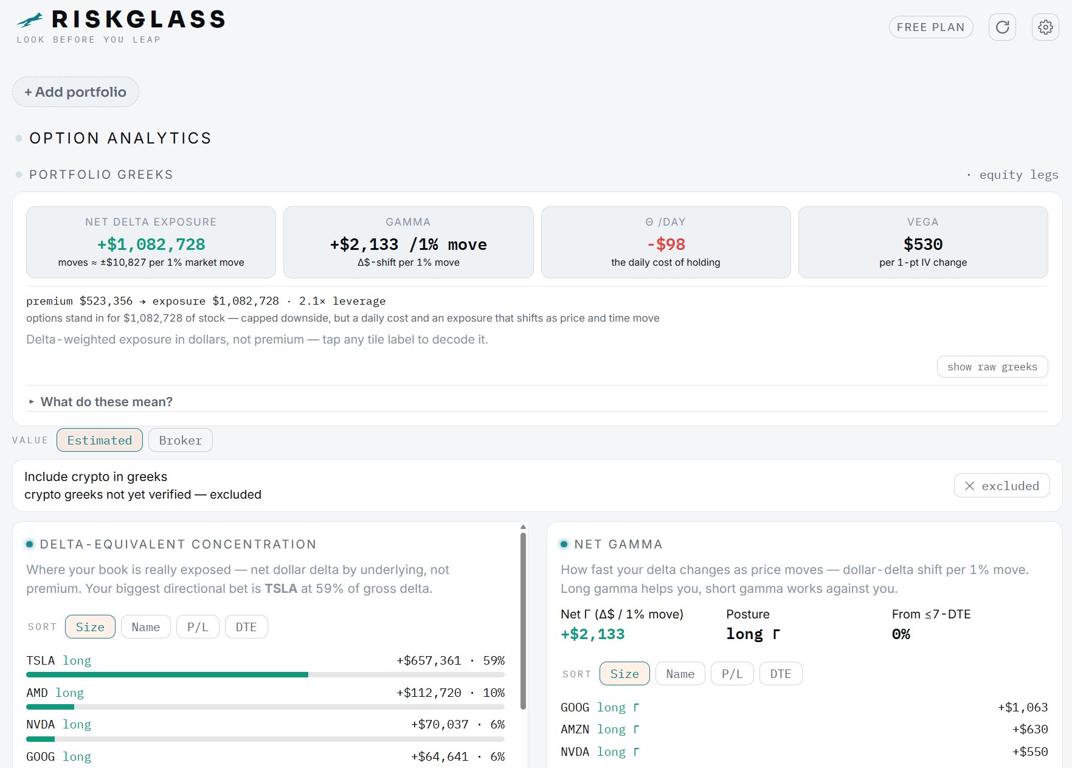Add a new portfolio
Image resolution: width=1072 pixels, height=768 pixels.
pos(75,92)
